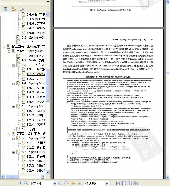The image size is (170, 186).
Task: Collapse the 第二部分 Spring tree node
Action: (4, 47)
